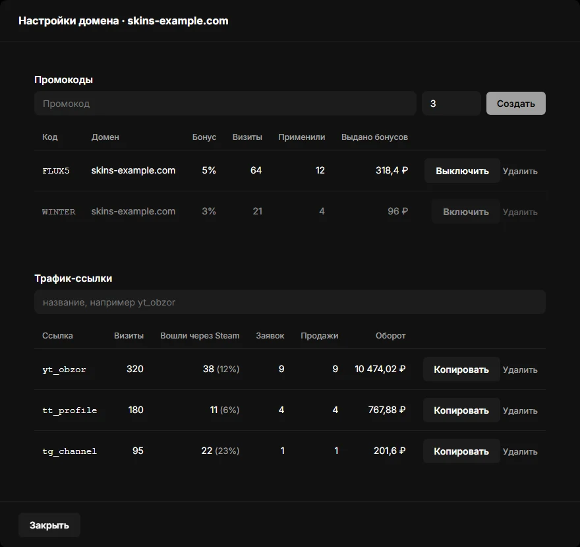Click the tg_channel link name
Viewport: 580px width, 547px height.
coord(70,451)
